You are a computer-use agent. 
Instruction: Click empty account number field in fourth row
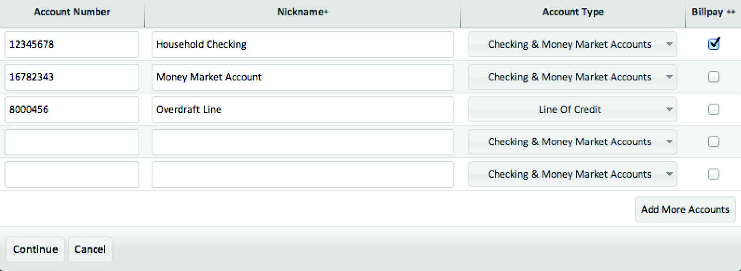tap(72, 142)
